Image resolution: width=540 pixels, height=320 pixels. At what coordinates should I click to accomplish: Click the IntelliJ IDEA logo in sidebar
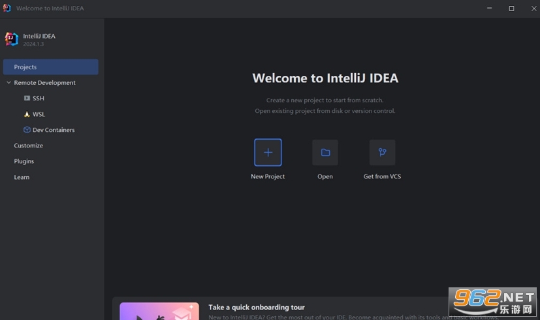[11, 39]
